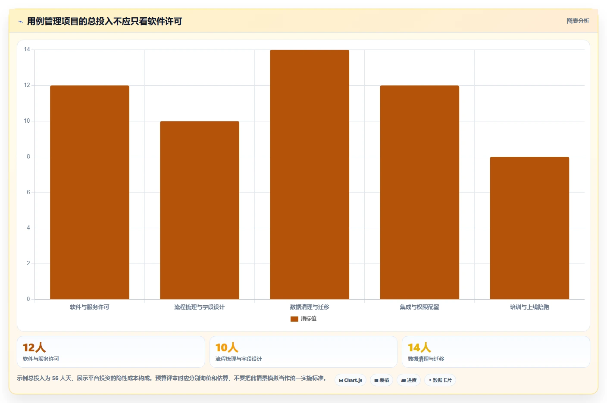The height and width of the screenshot is (403, 607).
Task: Click the 指标值 legend text
Action: 309,319
